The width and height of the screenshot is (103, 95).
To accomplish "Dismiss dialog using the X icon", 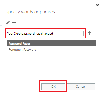I will 97,5.
